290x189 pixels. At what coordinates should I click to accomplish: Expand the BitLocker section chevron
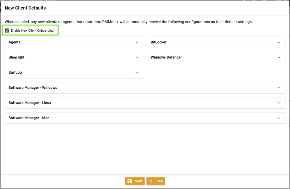point(279,42)
